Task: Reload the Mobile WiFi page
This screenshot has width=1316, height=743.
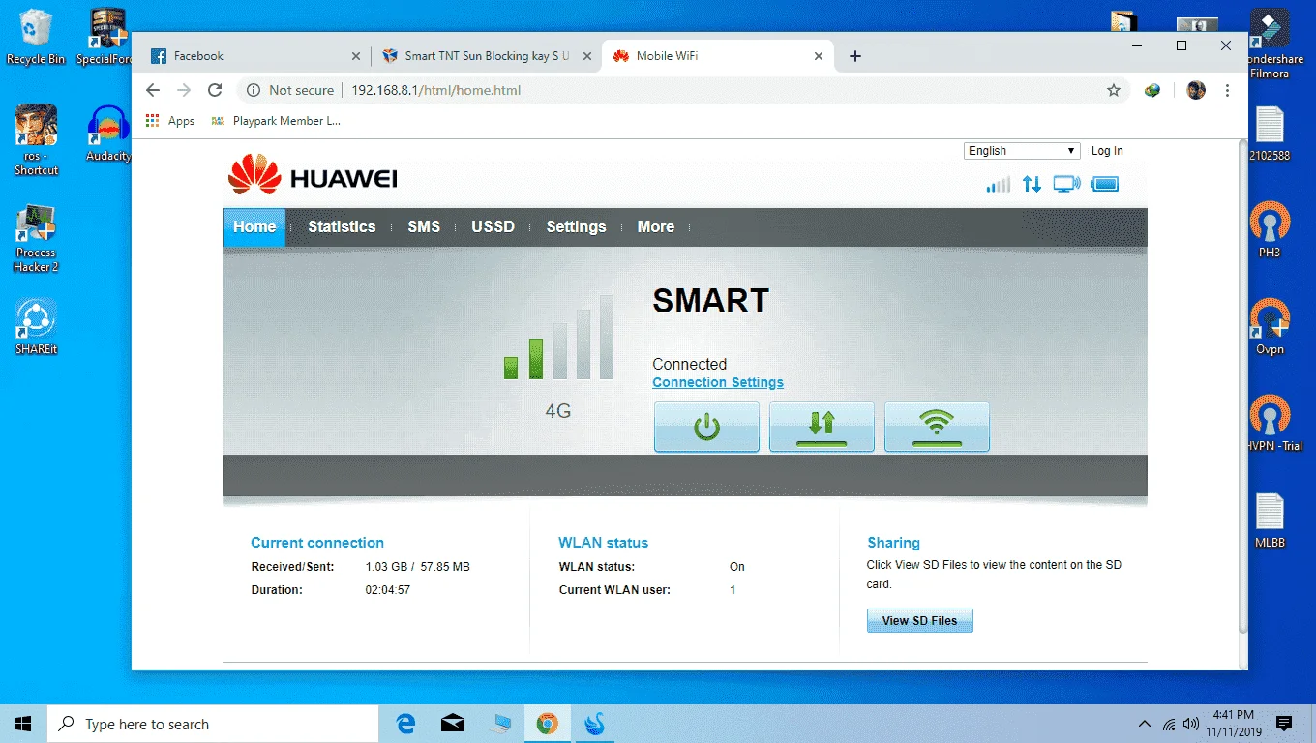Action: 215,90
